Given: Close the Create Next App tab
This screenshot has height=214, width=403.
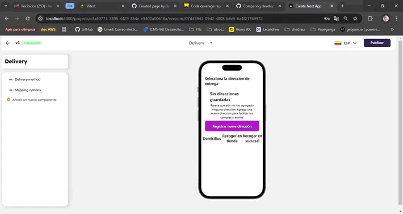Looking at the screenshot, I should pos(332,6).
